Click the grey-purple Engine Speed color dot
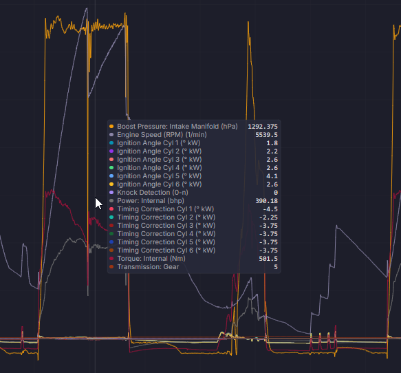This screenshot has width=401, height=373. click(x=111, y=135)
